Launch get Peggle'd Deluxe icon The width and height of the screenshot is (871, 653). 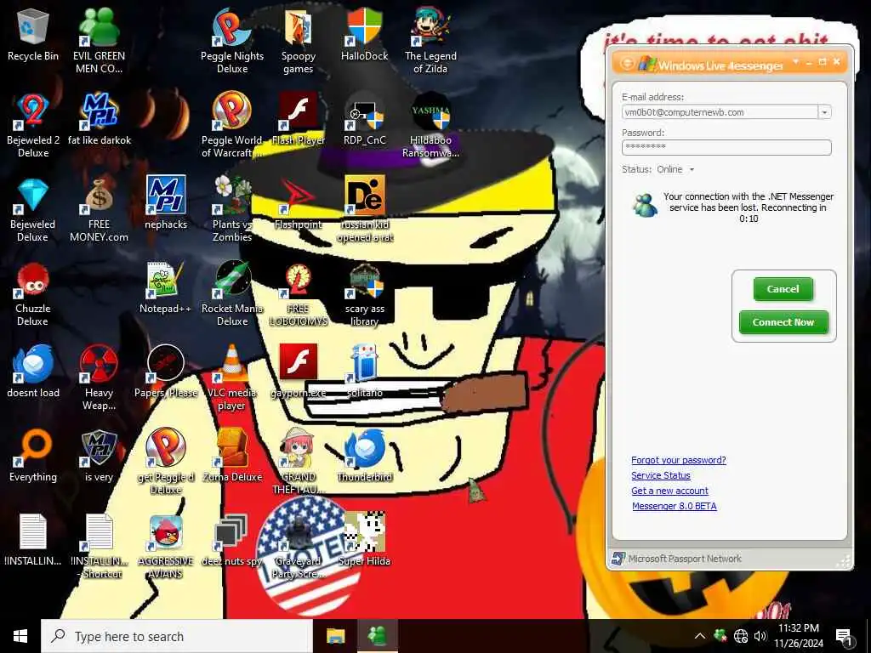click(166, 462)
